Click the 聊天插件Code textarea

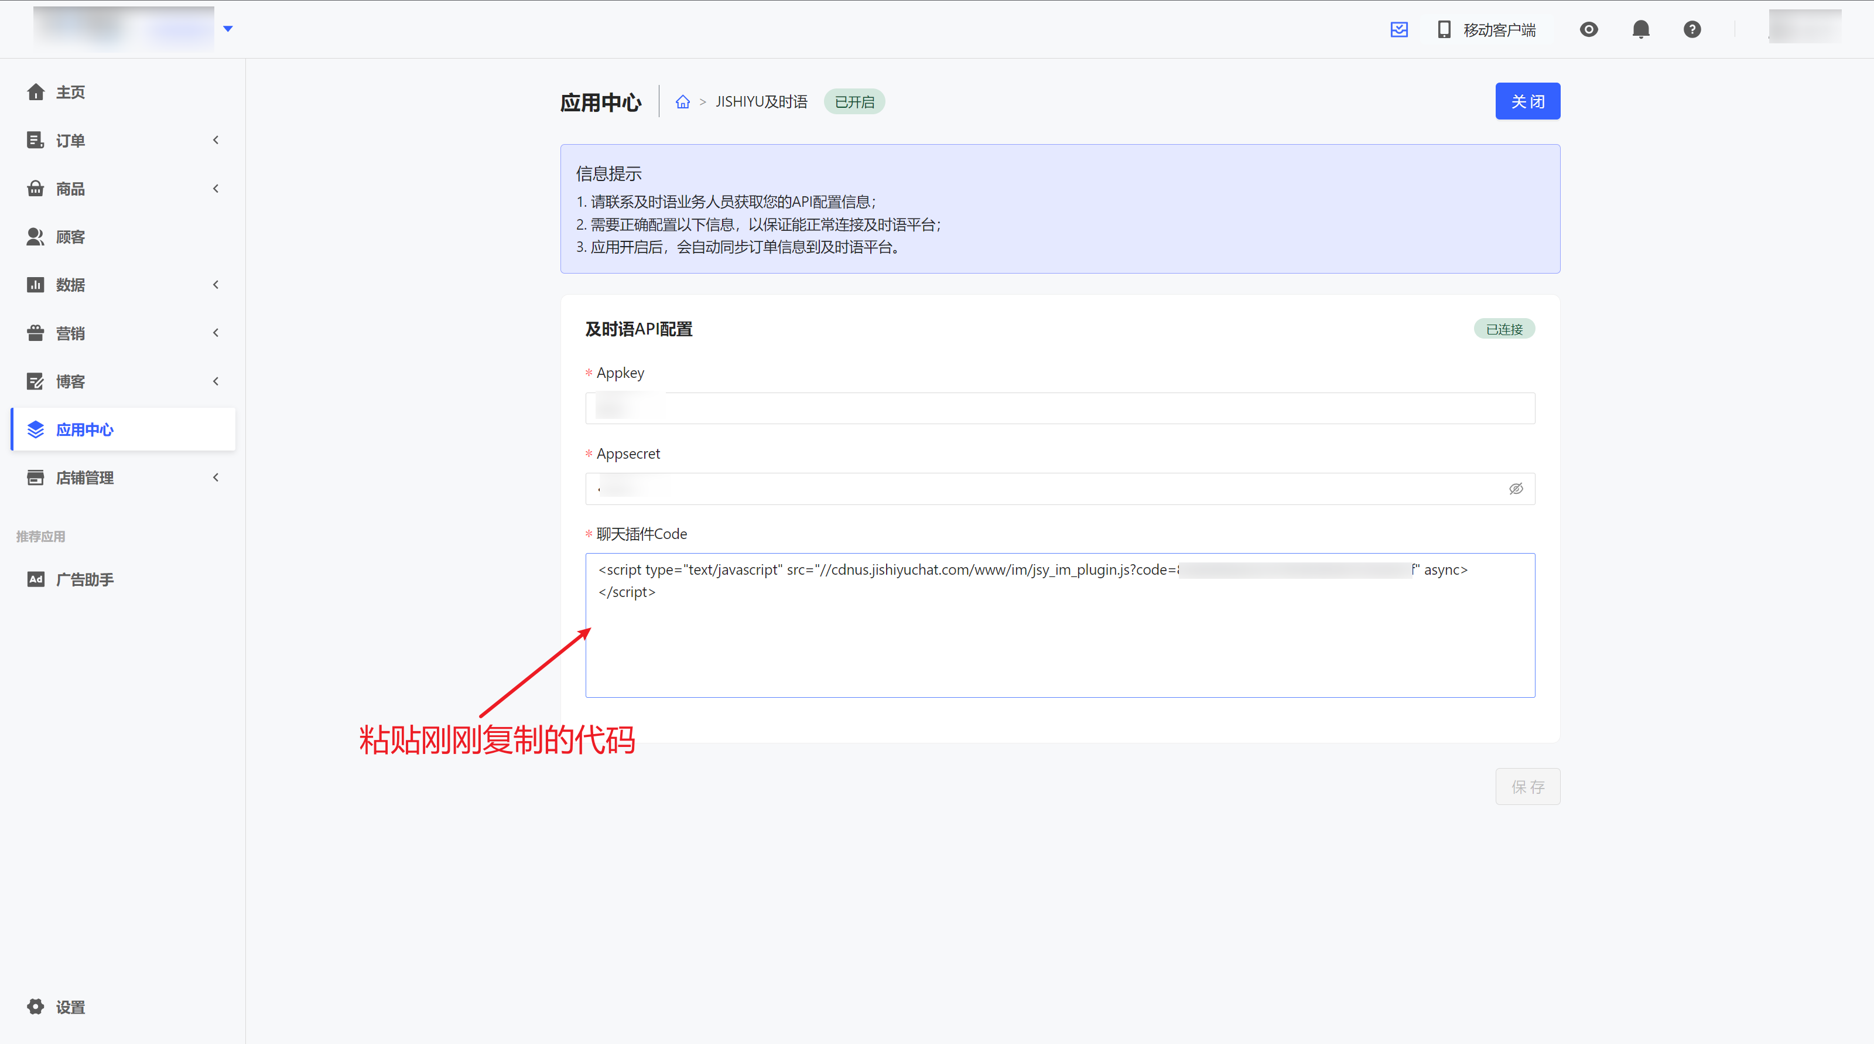pos(1059,625)
